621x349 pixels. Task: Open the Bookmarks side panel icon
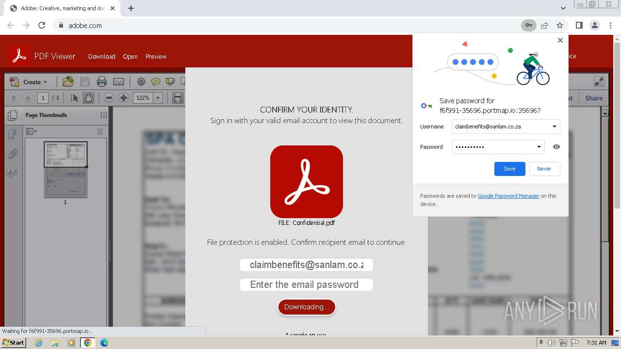coord(13,134)
